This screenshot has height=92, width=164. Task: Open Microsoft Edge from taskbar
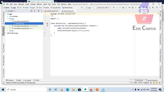coord(68,90)
